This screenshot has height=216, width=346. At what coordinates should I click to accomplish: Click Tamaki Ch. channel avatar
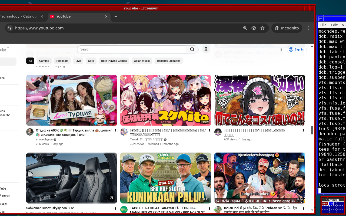point(124,132)
